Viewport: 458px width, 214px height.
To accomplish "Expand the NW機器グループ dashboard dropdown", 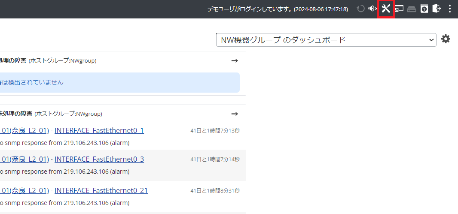I will coord(326,40).
